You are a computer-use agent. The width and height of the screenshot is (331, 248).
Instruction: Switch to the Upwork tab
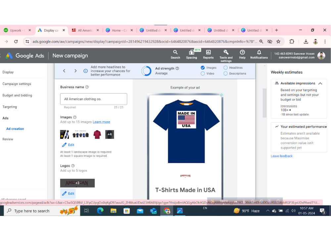(18, 30)
